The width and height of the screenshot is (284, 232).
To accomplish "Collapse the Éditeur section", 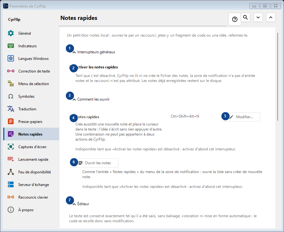I will (81, 204).
